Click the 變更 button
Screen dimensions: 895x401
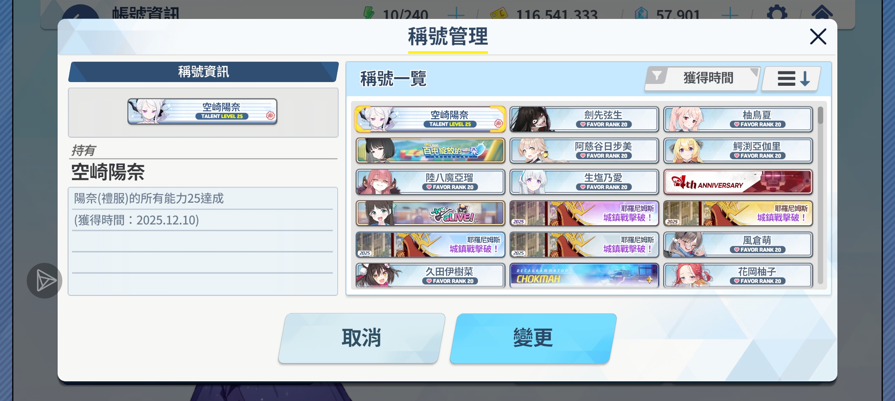click(x=533, y=338)
